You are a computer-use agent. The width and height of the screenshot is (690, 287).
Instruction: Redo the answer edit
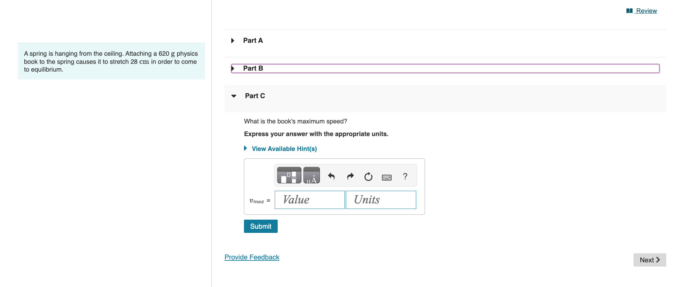point(350,177)
